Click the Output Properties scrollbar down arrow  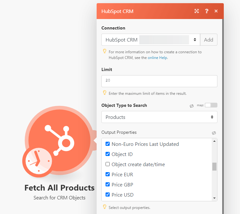coord(214,198)
